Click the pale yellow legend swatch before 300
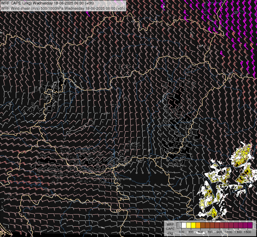 [x=189, y=225]
